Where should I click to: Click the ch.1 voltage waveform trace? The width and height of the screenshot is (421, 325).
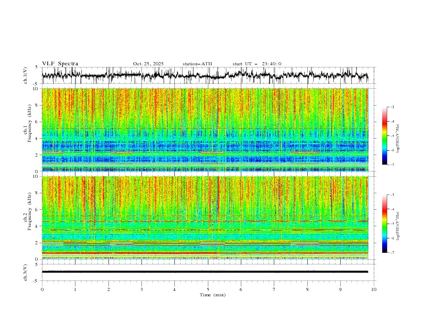pyautogui.click(x=205, y=75)
